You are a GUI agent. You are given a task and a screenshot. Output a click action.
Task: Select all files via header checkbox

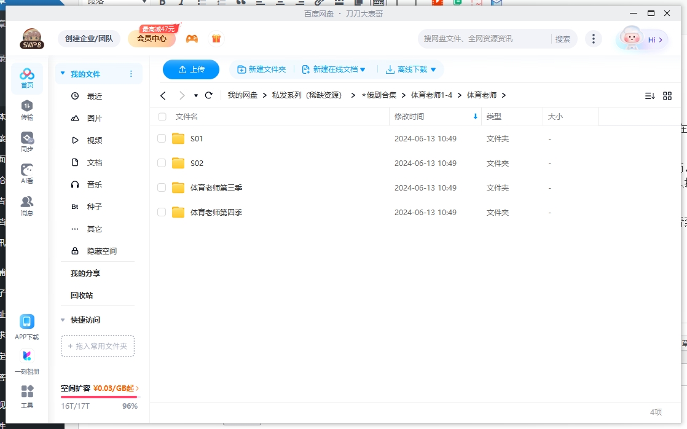point(161,116)
